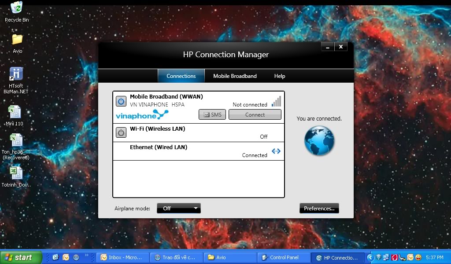Click the Ethernet connection arrows icon
This screenshot has width=451, height=264.
coord(276,151)
